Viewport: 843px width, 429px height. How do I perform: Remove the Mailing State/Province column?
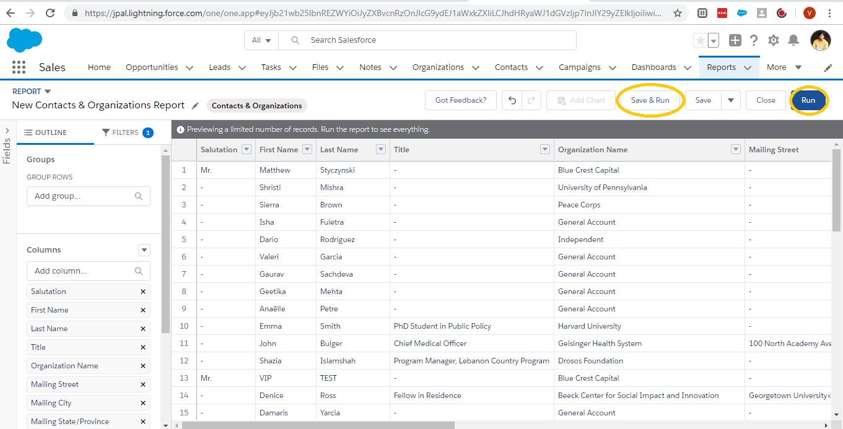click(x=143, y=422)
